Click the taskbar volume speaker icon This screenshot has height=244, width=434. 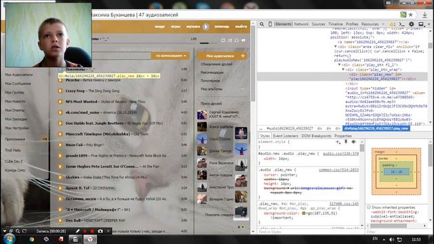point(392,239)
